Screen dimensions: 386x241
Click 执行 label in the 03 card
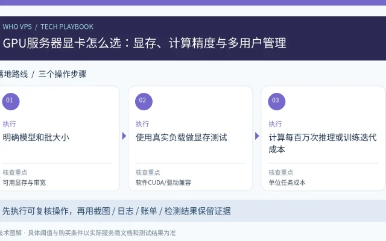(x=275, y=124)
